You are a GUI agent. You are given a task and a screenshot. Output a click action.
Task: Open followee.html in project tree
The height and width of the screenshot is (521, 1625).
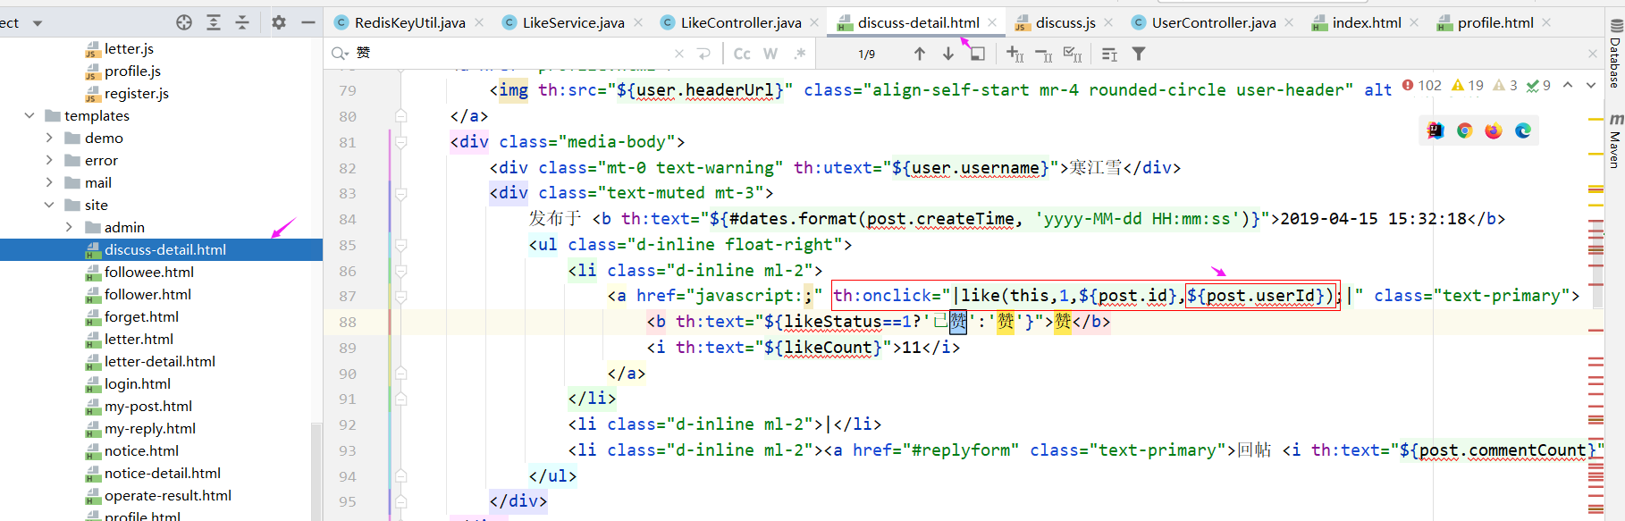(x=148, y=272)
